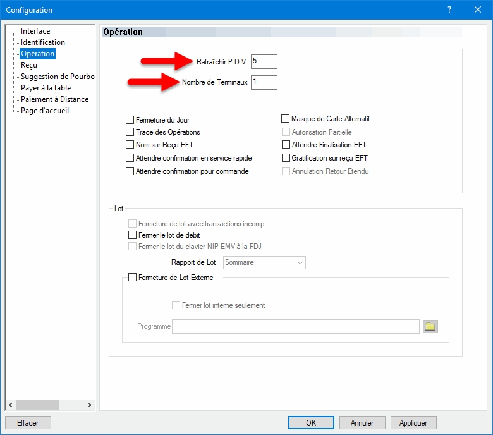Screen dimensions: 493x435
Task: Select Interface in the left tree
Action: [x=35, y=31]
